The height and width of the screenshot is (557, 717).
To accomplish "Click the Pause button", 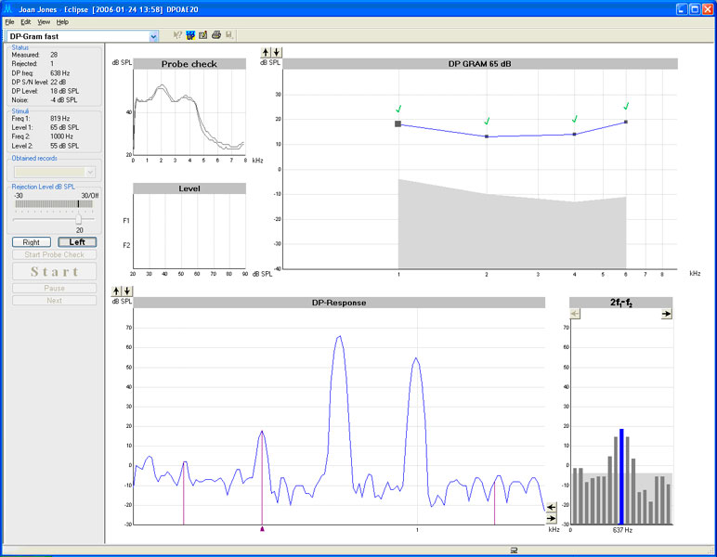I will pyautogui.click(x=55, y=289).
